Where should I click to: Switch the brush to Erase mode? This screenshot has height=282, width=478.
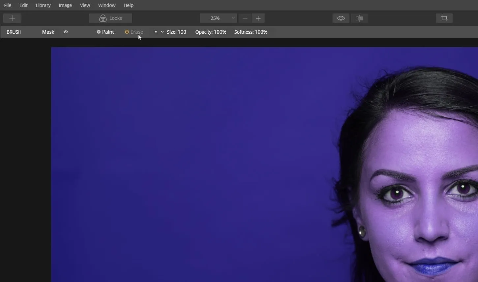point(134,32)
